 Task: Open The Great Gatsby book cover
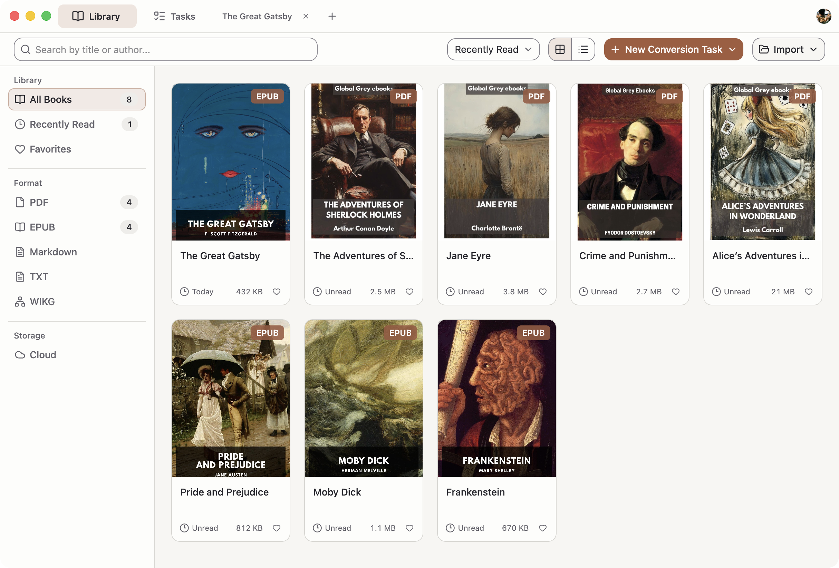[x=231, y=162]
